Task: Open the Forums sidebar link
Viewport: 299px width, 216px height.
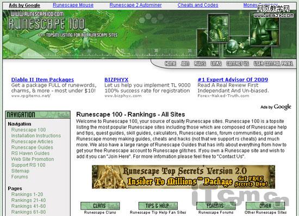Action: [x=20, y=177]
